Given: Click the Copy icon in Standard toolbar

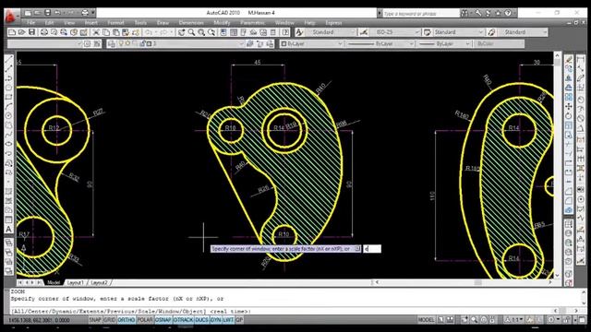Looking at the screenshot, I should pos(106,32).
